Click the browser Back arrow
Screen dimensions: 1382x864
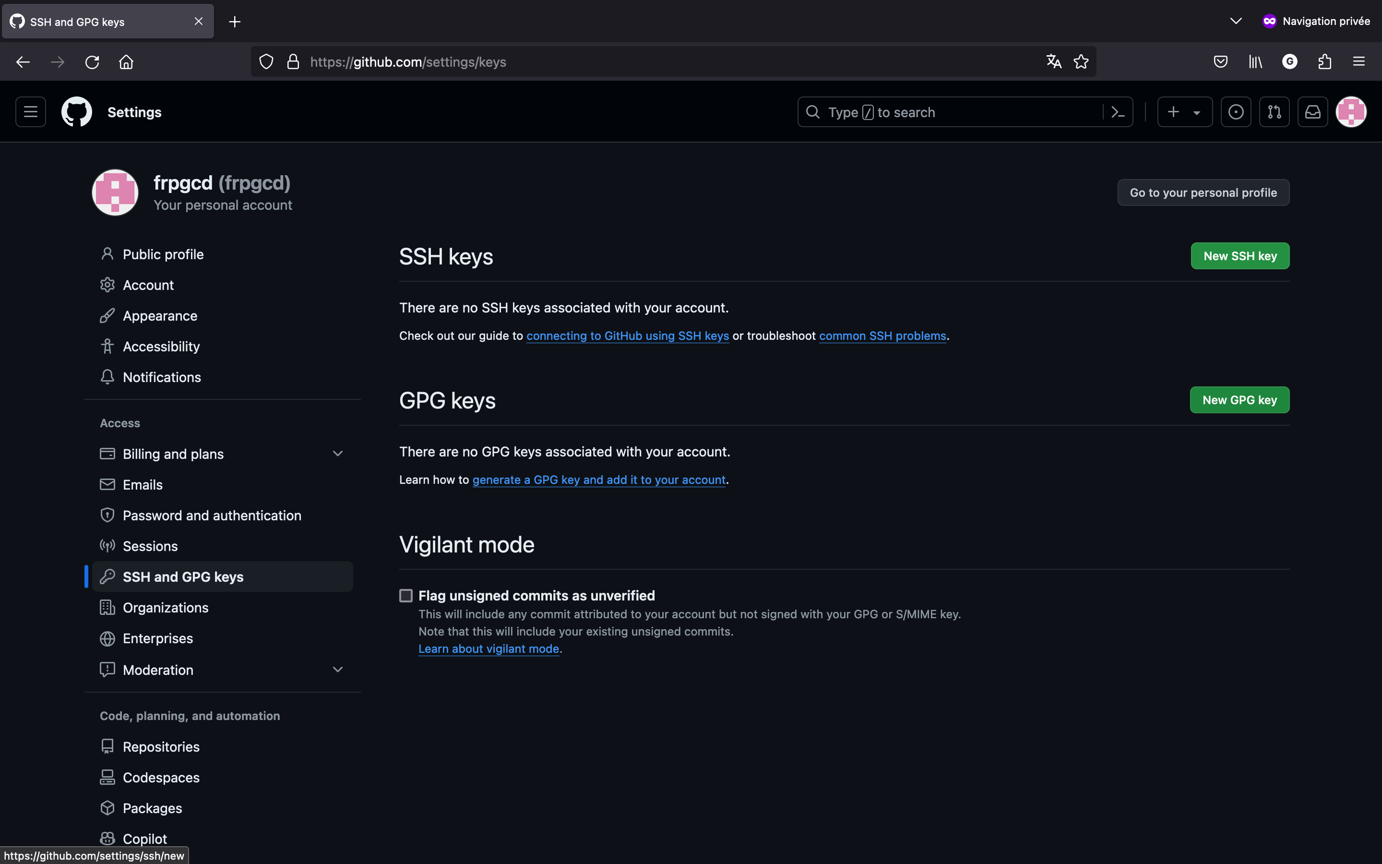click(x=23, y=62)
